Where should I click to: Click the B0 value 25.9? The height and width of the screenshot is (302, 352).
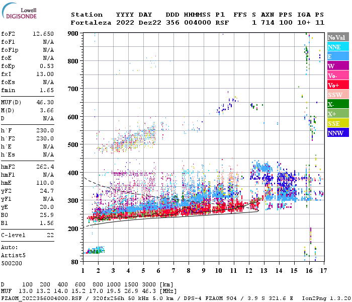pos(47,215)
